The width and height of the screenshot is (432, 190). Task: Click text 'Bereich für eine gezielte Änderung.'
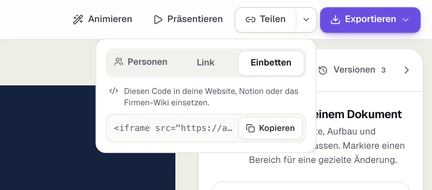click(x=323, y=160)
